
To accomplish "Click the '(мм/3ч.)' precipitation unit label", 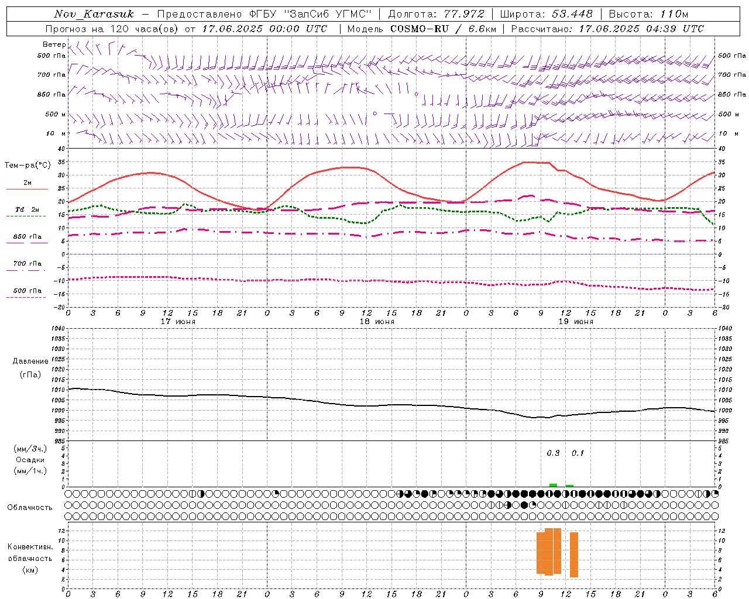I will [x=30, y=449].
